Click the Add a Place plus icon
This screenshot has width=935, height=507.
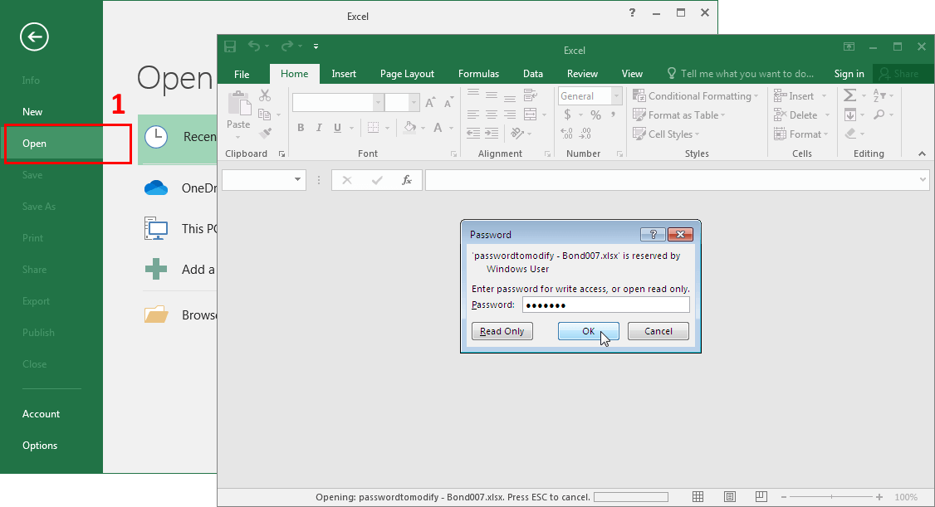click(156, 269)
